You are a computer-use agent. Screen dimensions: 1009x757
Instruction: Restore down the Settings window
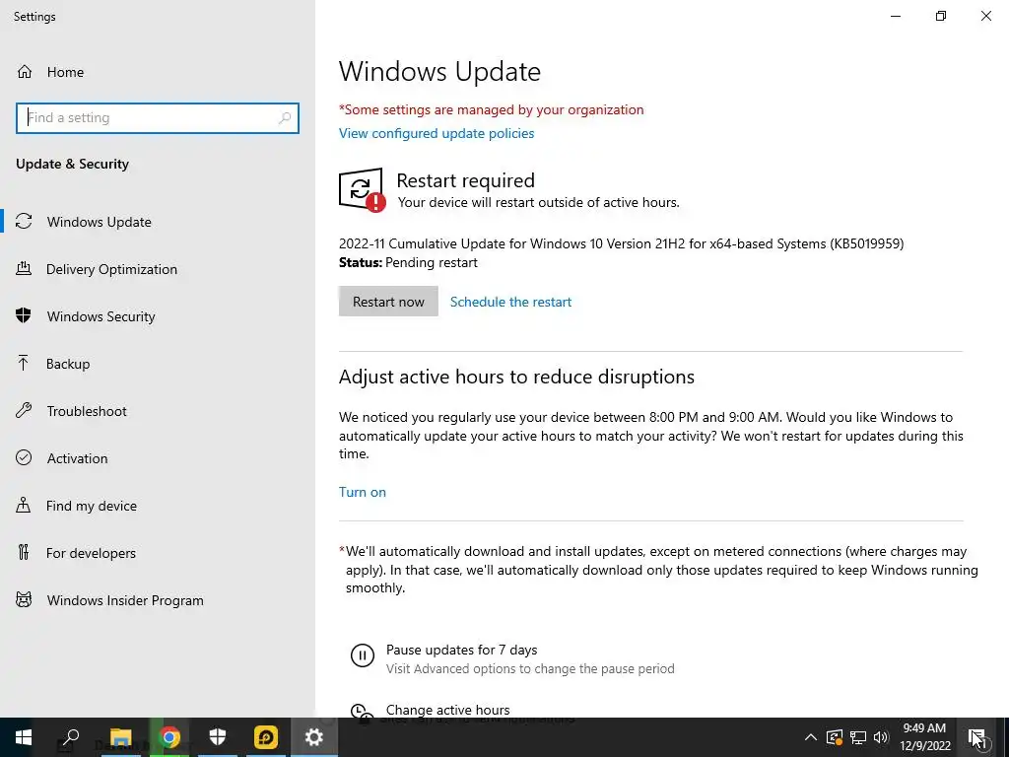click(941, 16)
